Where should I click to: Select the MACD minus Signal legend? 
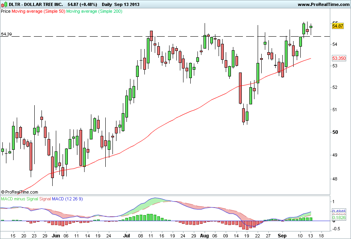click(x=20, y=199)
